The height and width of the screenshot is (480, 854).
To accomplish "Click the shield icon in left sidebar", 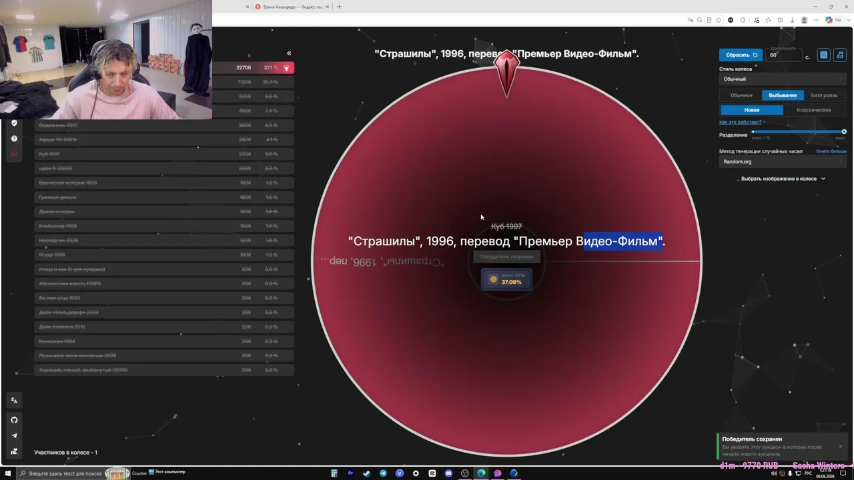I will click(14, 123).
